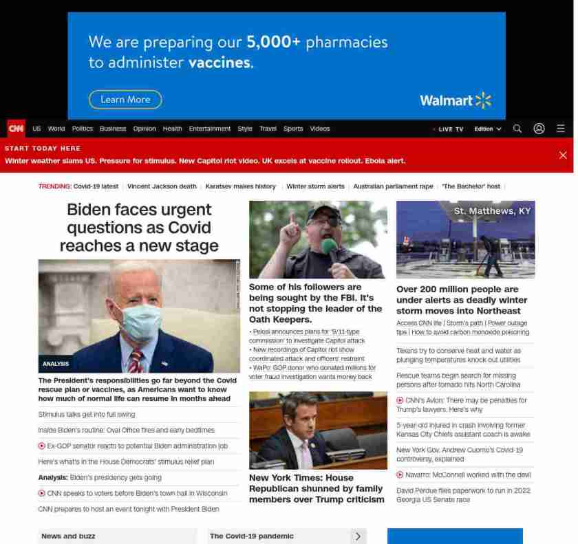The height and width of the screenshot is (544, 578).
Task: Open the St. Matthews, KY storm image
Action: [465, 240]
